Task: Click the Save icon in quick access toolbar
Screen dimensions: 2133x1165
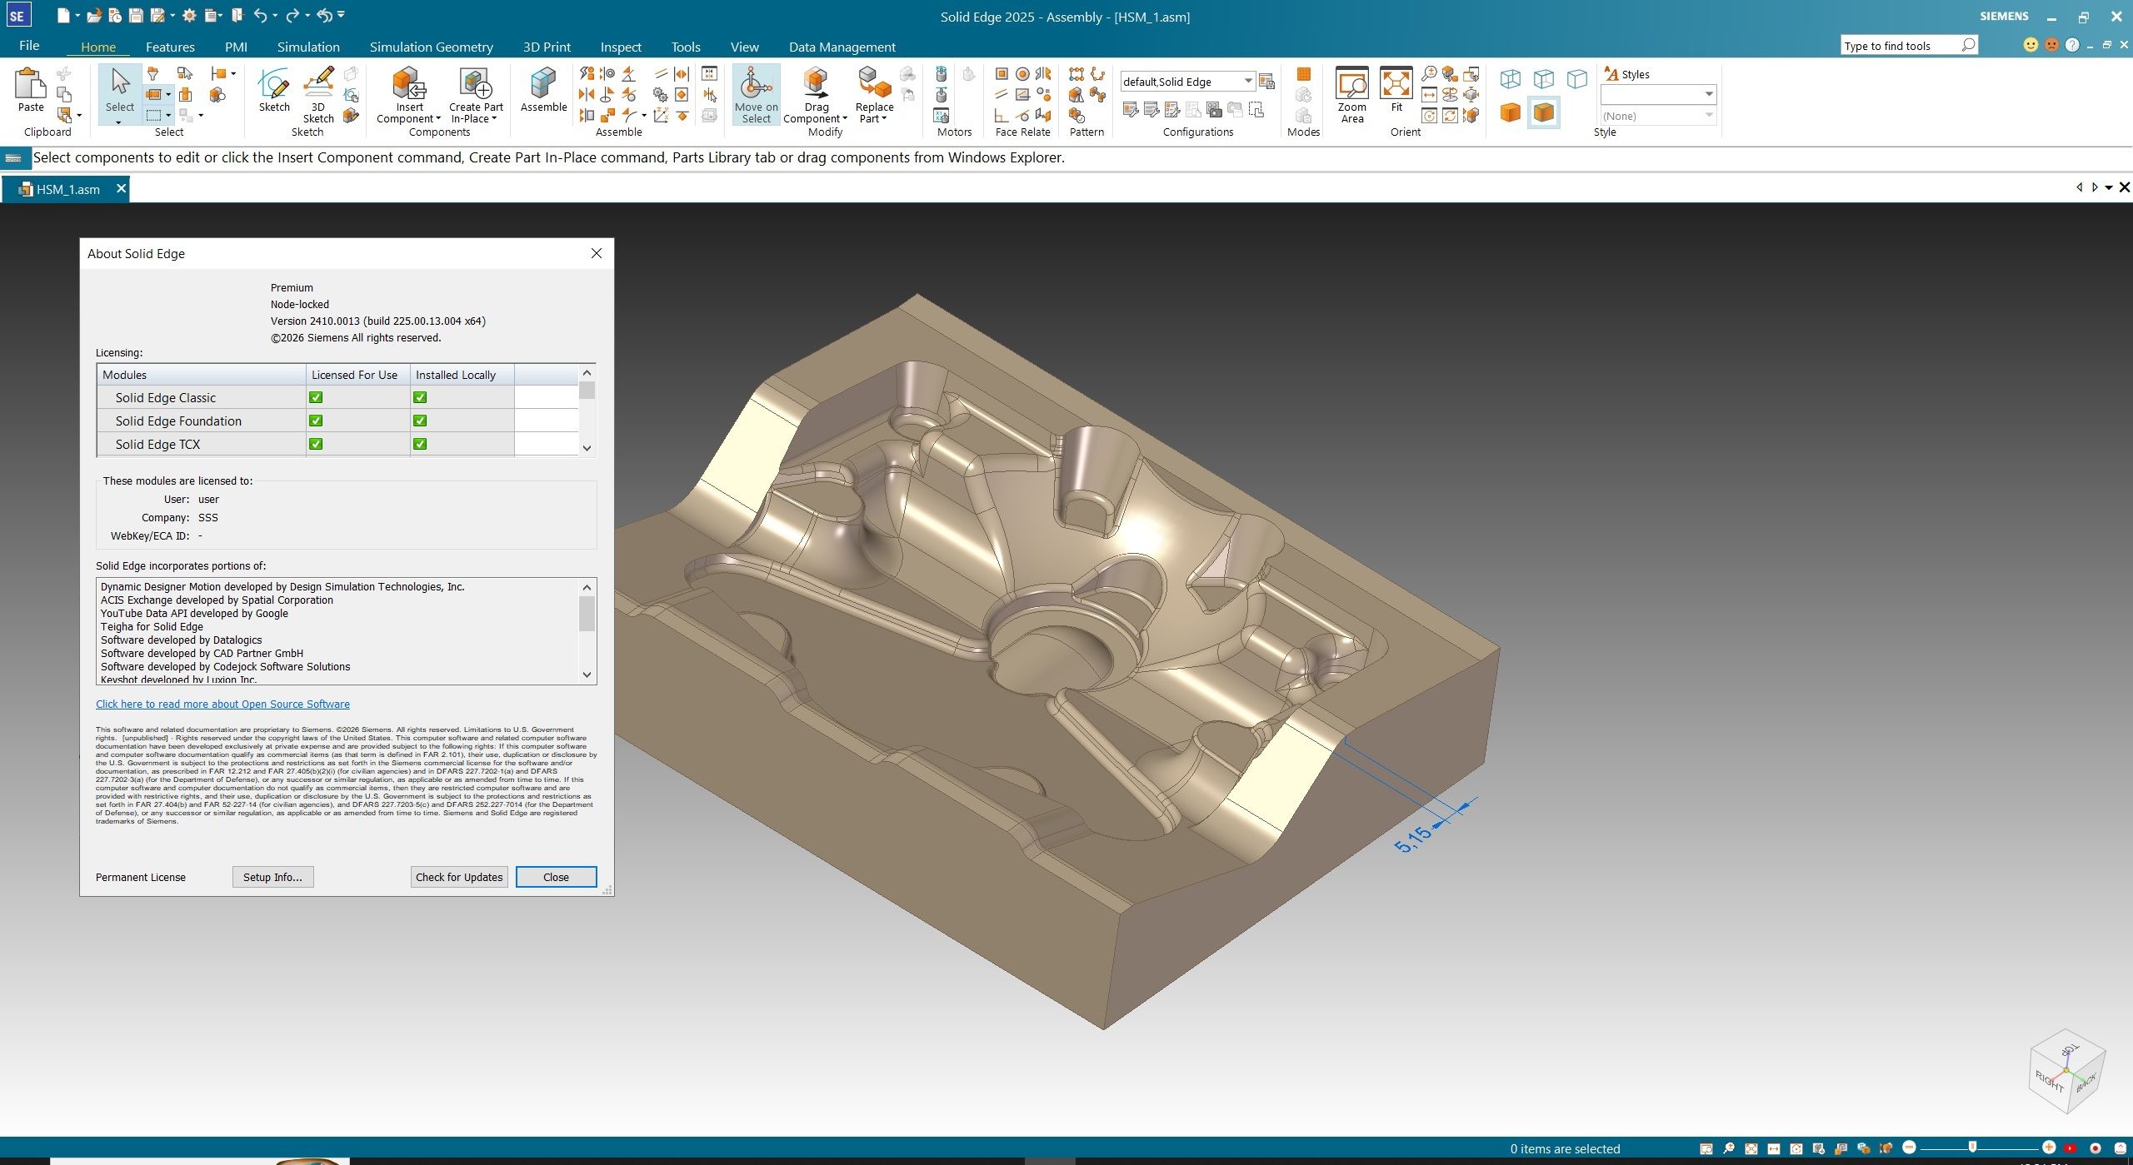Action: [x=136, y=15]
